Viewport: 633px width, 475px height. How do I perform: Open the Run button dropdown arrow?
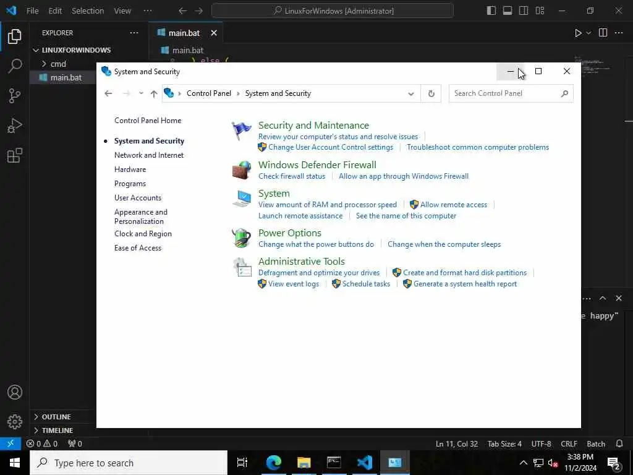tap(588, 33)
